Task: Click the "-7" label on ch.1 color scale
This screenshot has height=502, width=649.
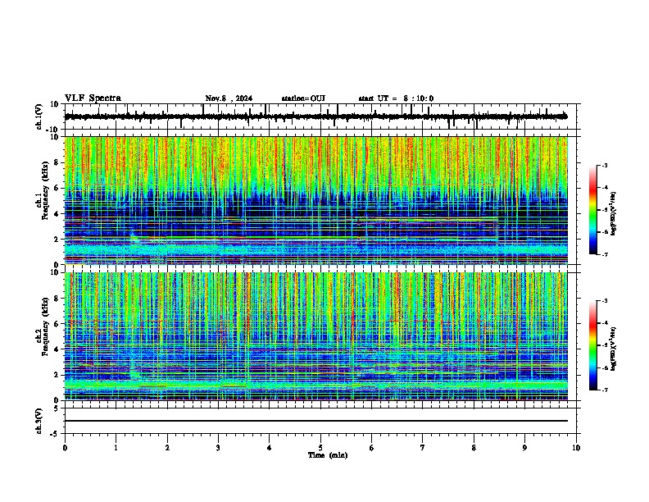Action: point(604,254)
